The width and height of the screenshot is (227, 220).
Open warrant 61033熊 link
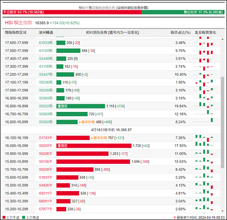tap(46, 43)
